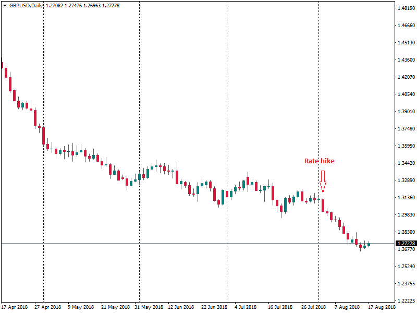Screen dimensions: 417x313
Task: Click the 17 Apr 2018 date label
Action: 15,307
